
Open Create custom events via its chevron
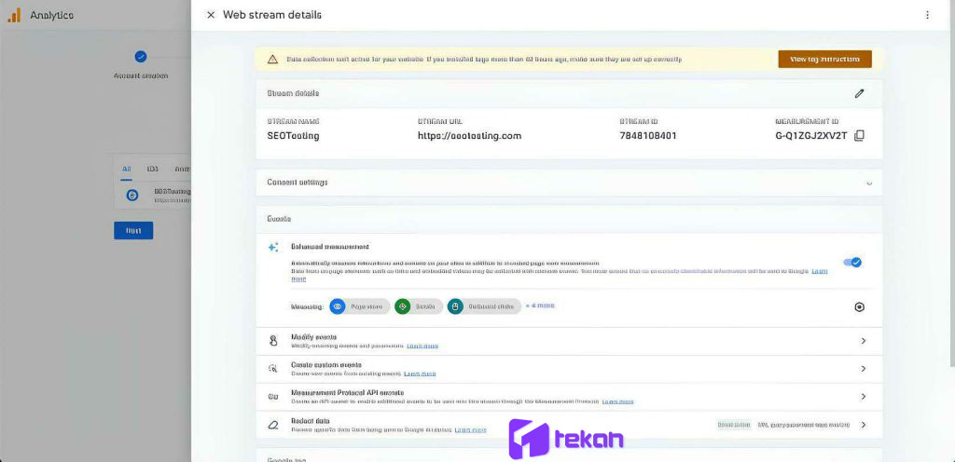coord(863,368)
